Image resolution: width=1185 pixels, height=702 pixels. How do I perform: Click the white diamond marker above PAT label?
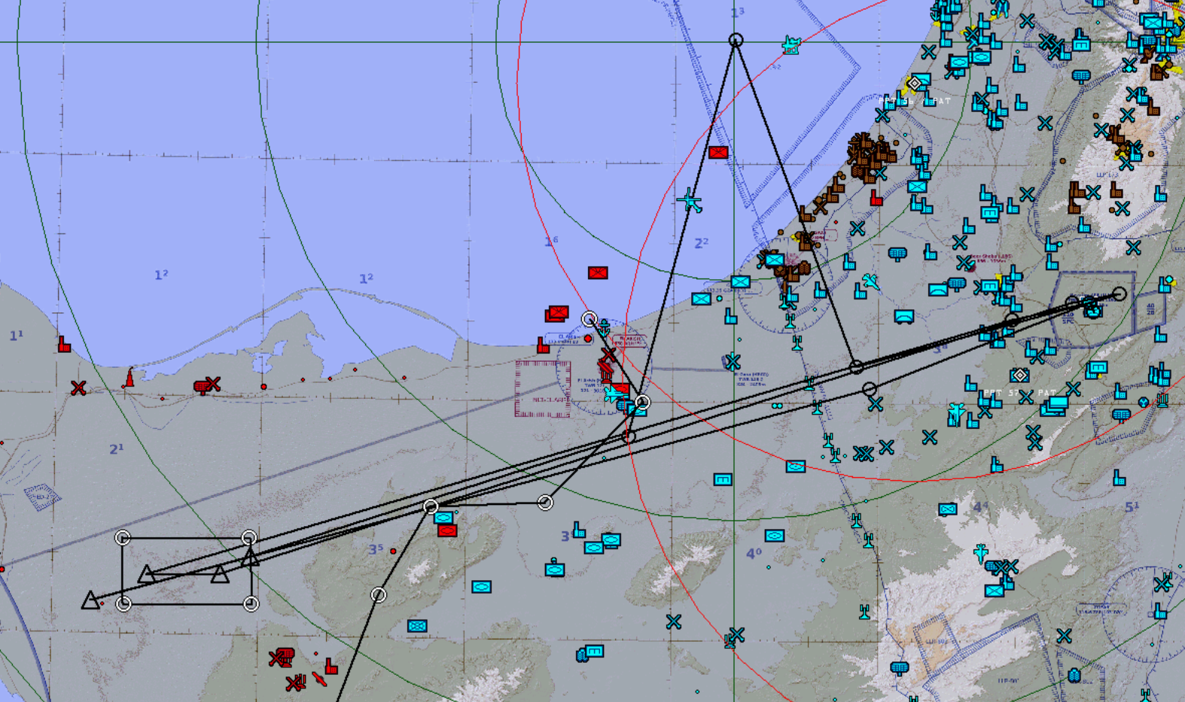(915, 84)
